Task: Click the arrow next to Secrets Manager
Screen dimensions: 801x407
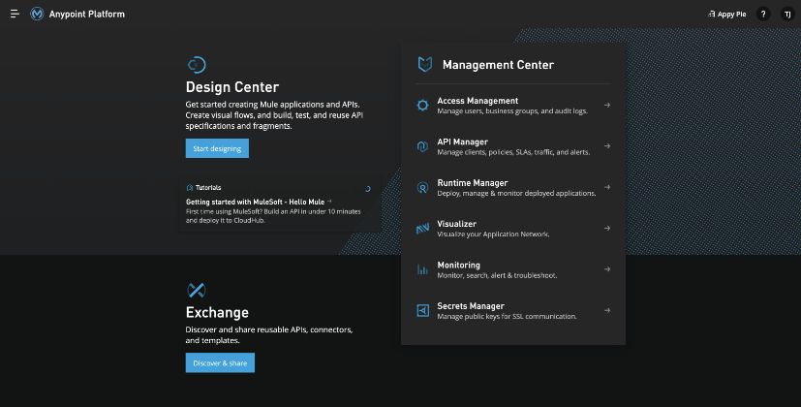Action: (607, 310)
